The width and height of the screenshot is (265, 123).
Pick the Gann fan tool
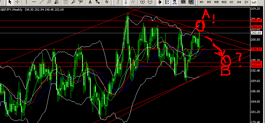point(56,2)
